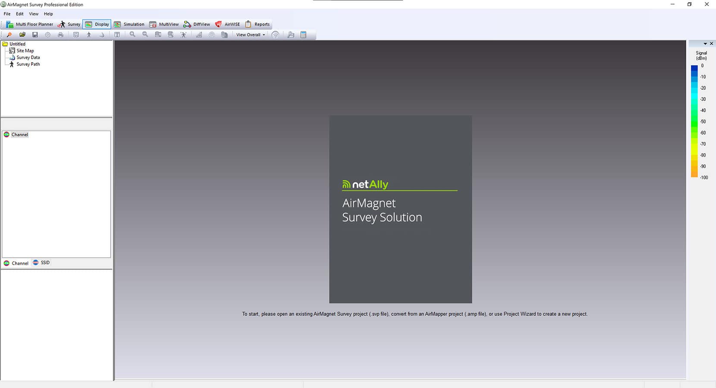Save project using the floppy disk icon
716x388 pixels.
click(x=35, y=35)
